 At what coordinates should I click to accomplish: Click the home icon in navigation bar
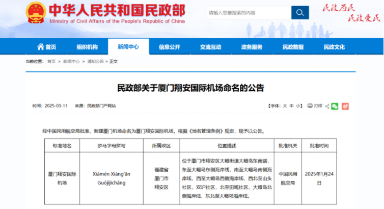tap(41, 47)
